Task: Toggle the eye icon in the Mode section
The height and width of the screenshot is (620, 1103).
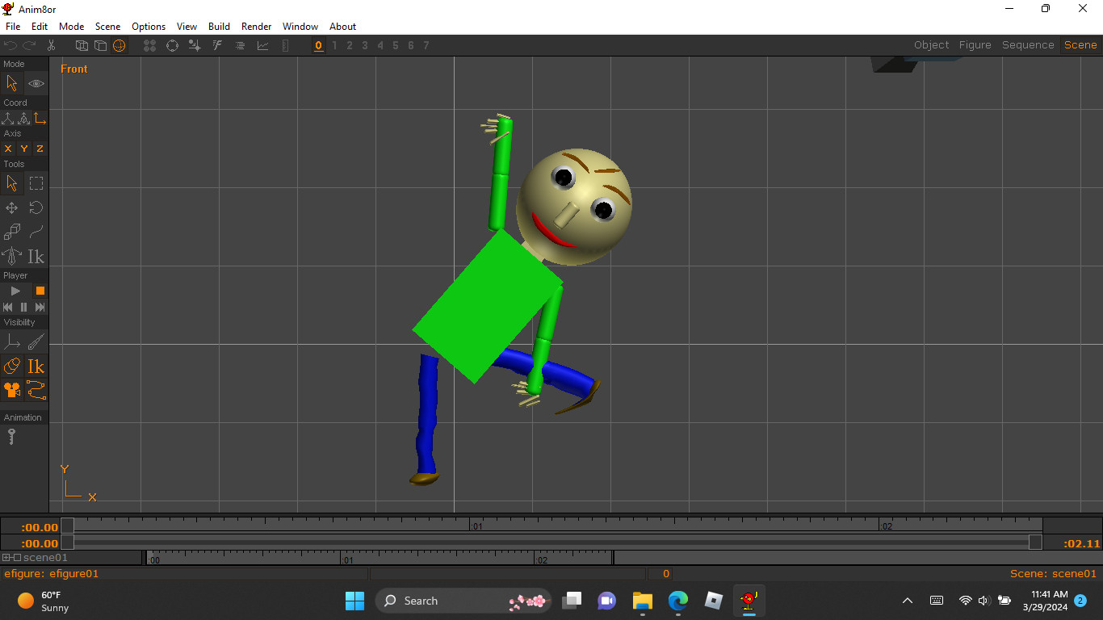Action: pos(36,83)
